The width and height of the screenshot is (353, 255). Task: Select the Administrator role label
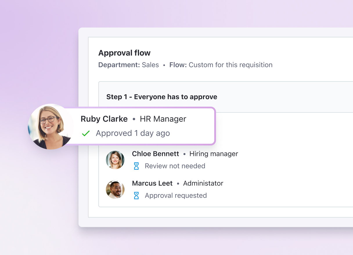coord(203,183)
